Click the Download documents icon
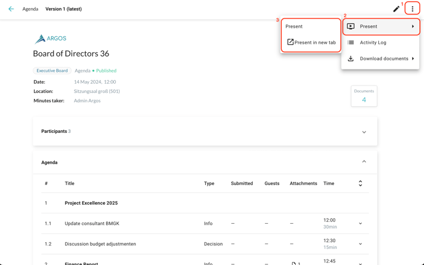 [x=351, y=58]
